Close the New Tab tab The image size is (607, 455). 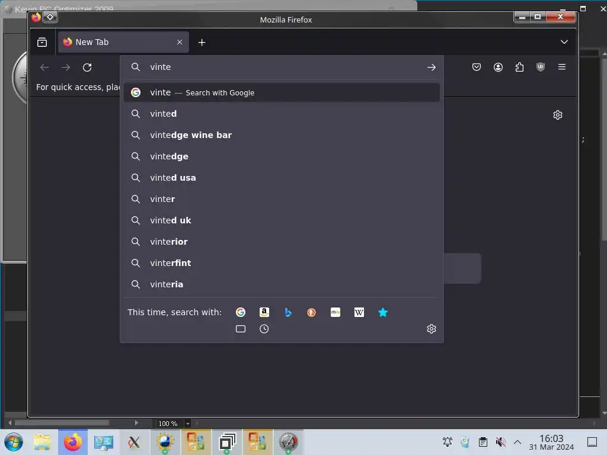tap(179, 42)
